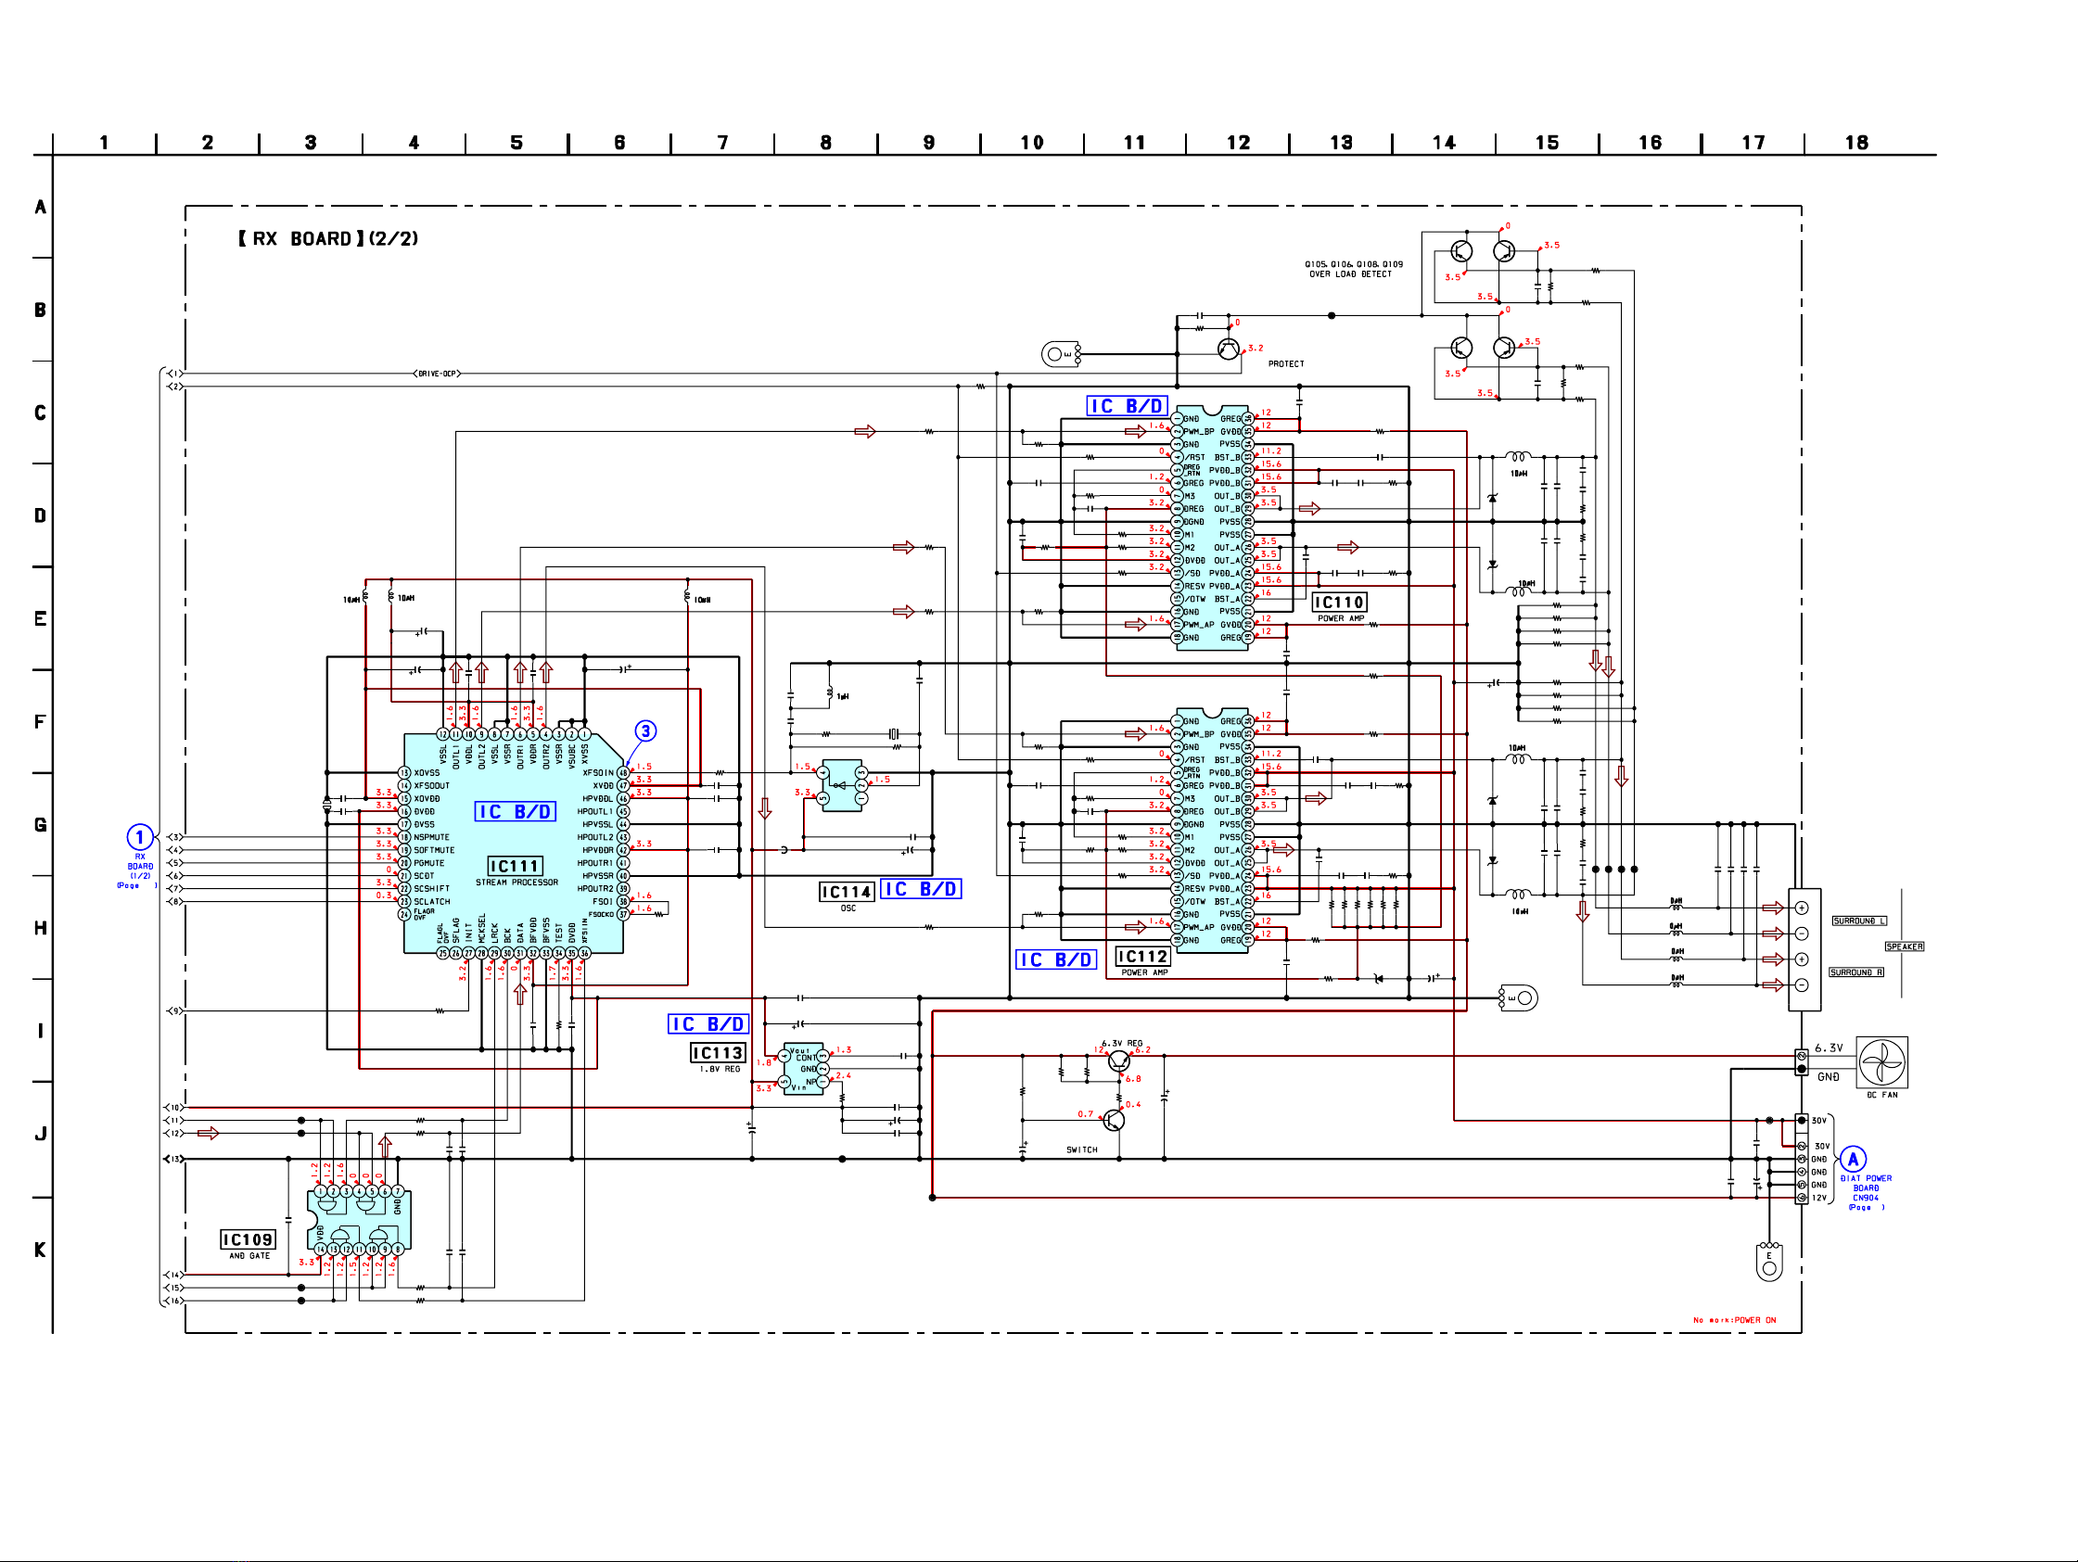Open the IC B/D link above IC110
The height and width of the screenshot is (1562, 2078).
pos(1127,406)
